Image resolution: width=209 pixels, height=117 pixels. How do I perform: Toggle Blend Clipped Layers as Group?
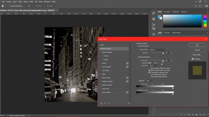pos(150,70)
